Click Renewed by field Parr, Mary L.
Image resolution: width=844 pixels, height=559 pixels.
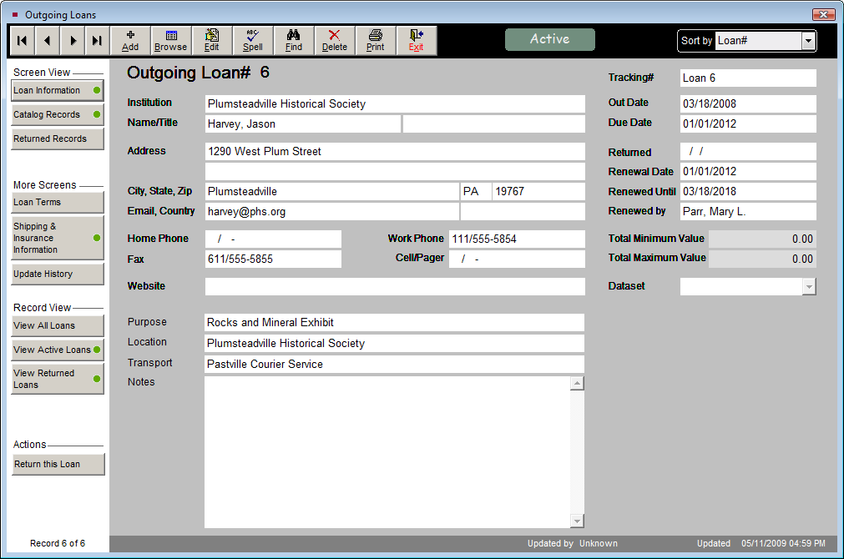(x=748, y=211)
